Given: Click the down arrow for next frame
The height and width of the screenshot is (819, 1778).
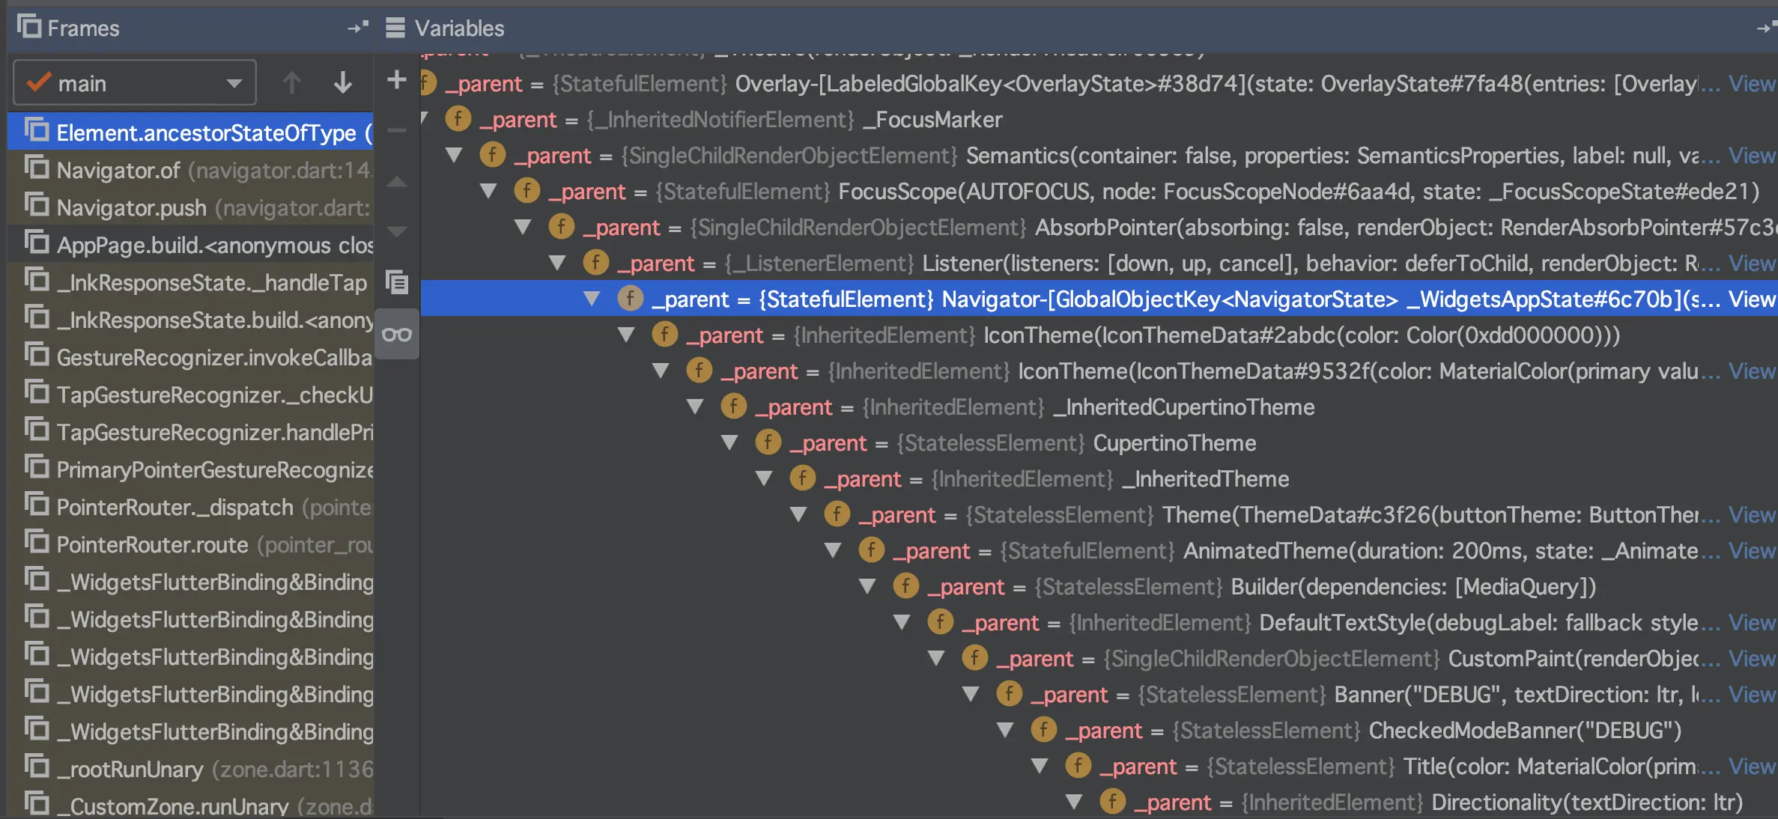Looking at the screenshot, I should 342,82.
